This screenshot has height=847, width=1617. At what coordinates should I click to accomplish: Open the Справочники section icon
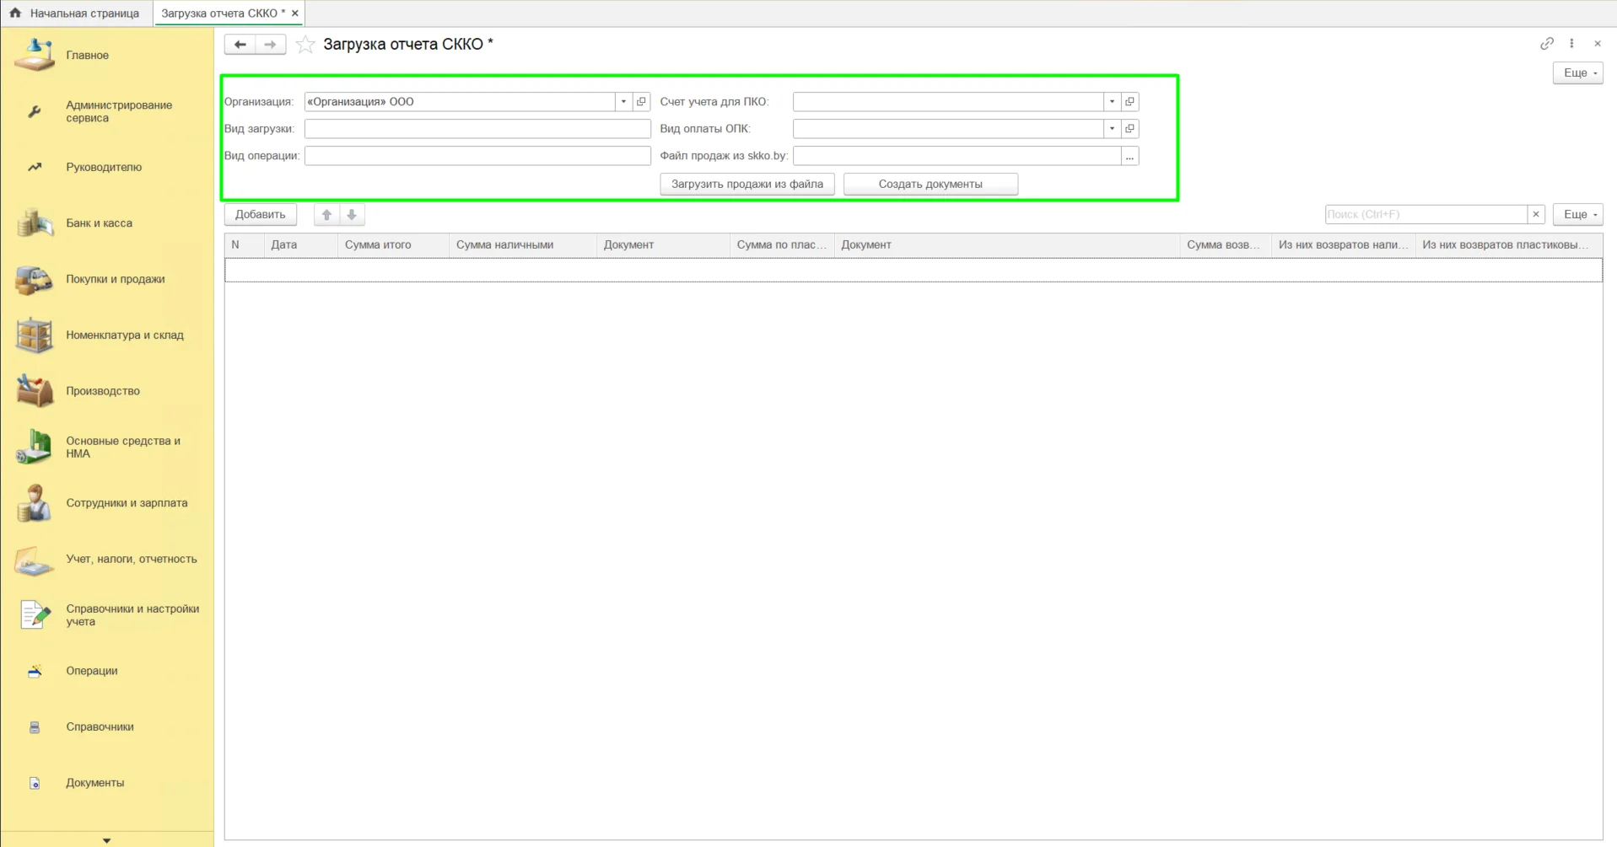point(35,726)
